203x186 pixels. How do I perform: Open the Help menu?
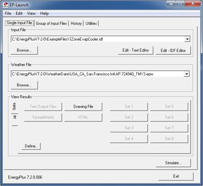pos(44,13)
